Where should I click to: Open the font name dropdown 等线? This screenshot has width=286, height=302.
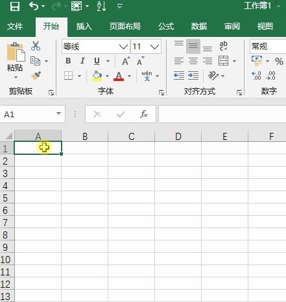pyautogui.click(x=96, y=47)
